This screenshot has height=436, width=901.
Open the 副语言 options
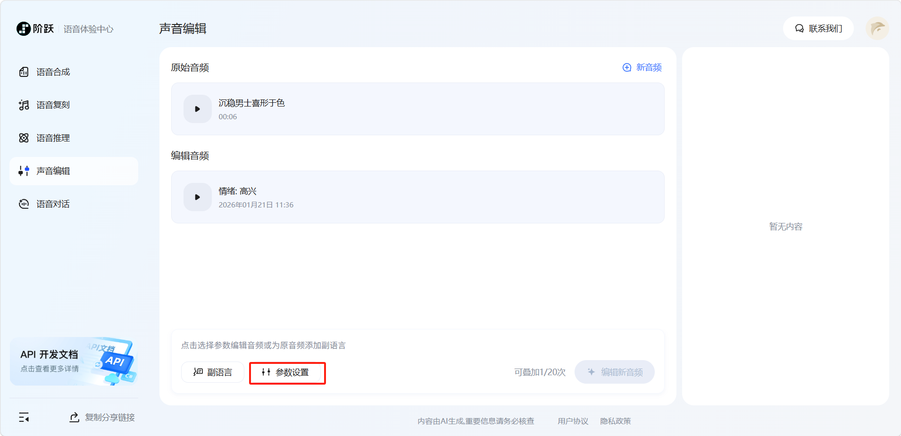[213, 372]
